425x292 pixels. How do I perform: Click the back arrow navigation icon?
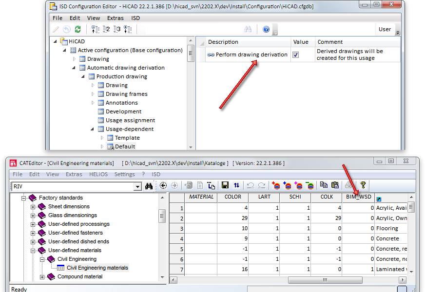[163, 186]
